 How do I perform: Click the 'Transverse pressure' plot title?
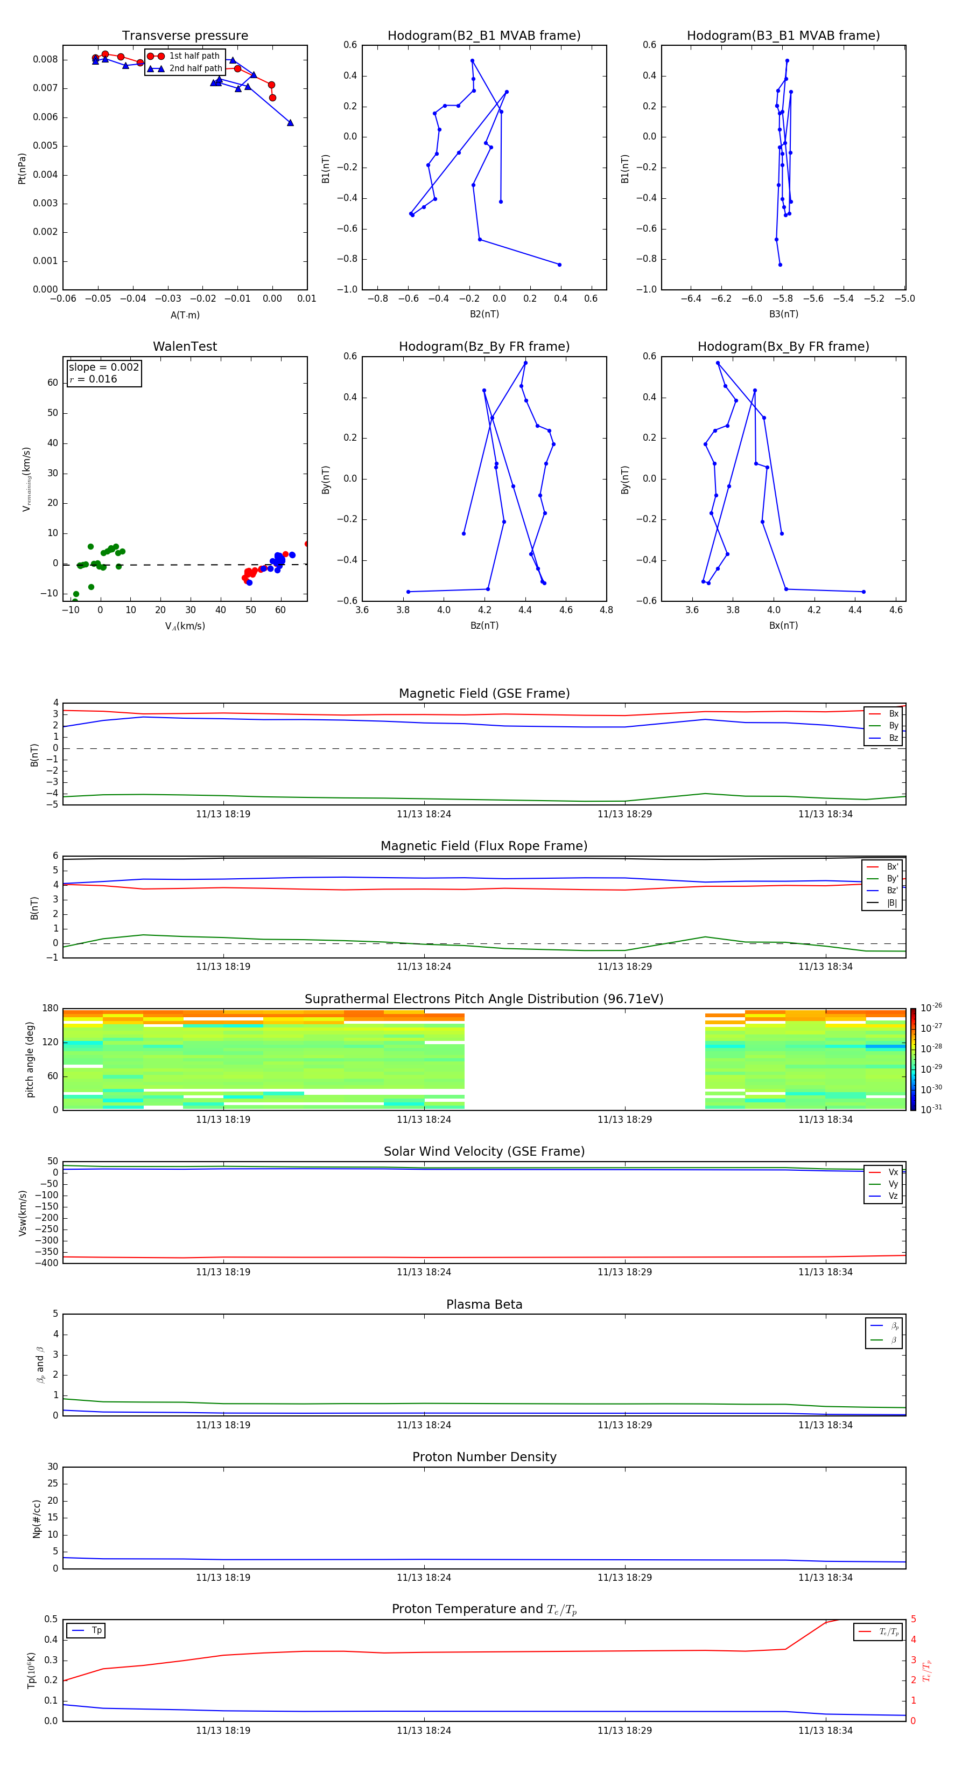[185, 36]
